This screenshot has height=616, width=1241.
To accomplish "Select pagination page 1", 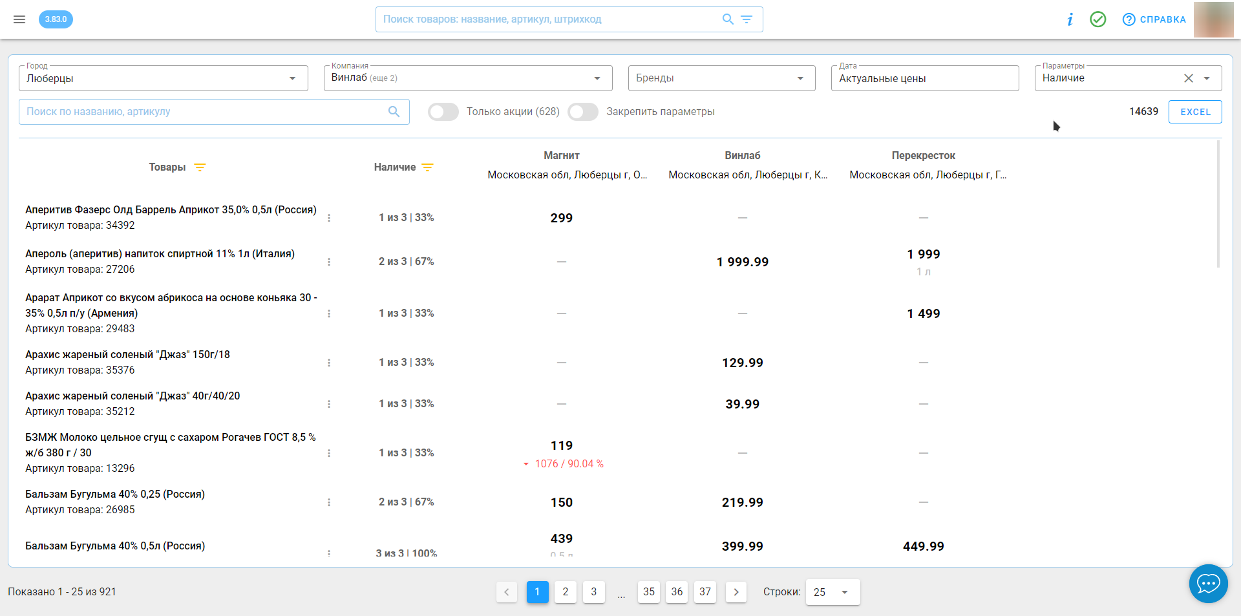I will pos(537,592).
